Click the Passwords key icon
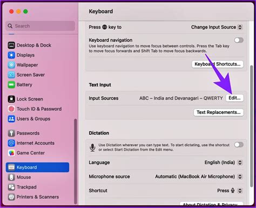The height and width of the screenshot is (208, 256). [x=11, y=133]
